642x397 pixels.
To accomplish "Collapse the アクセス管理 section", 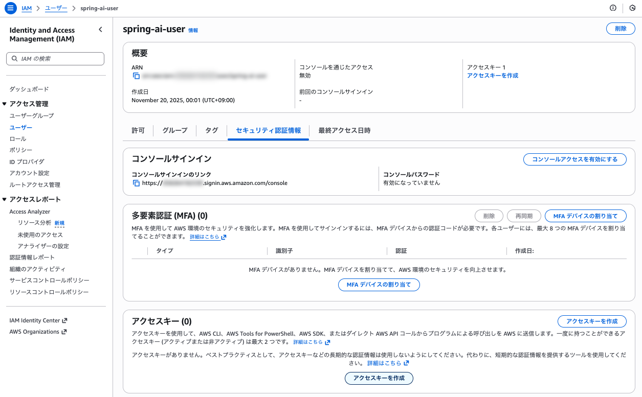I will pos(5,104).
